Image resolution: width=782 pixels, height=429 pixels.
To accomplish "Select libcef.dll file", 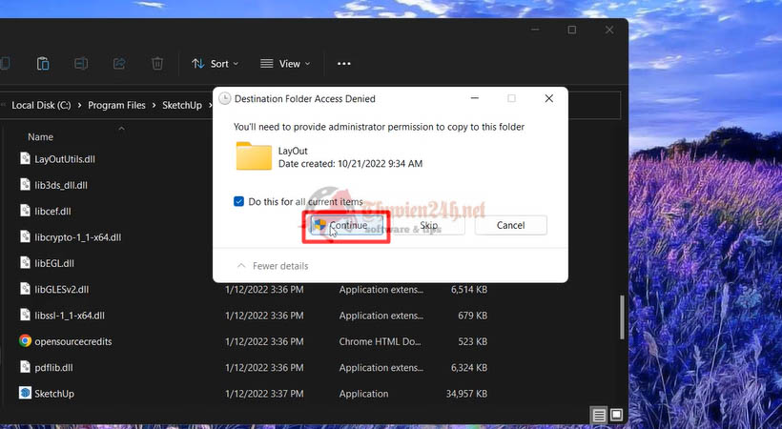I will [x=52, y=211].
